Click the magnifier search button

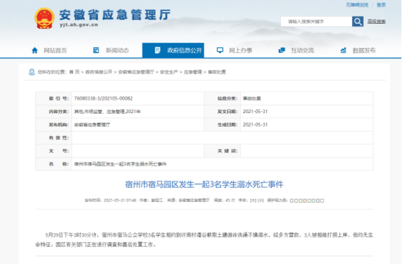point(358,21)
